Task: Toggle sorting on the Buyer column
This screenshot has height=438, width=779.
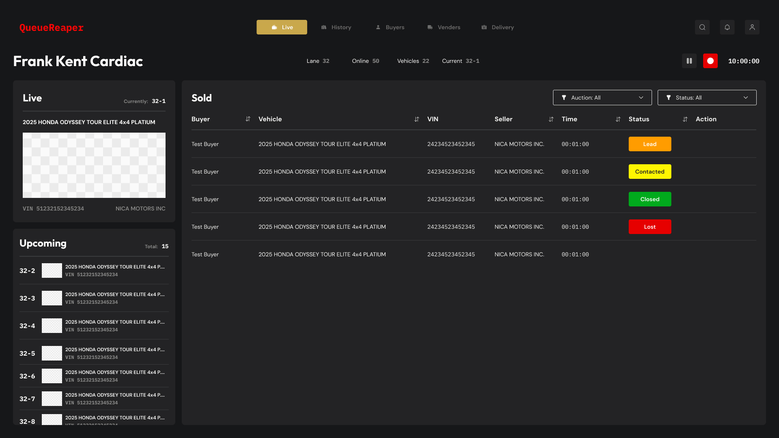Action: tap(247, 119)
